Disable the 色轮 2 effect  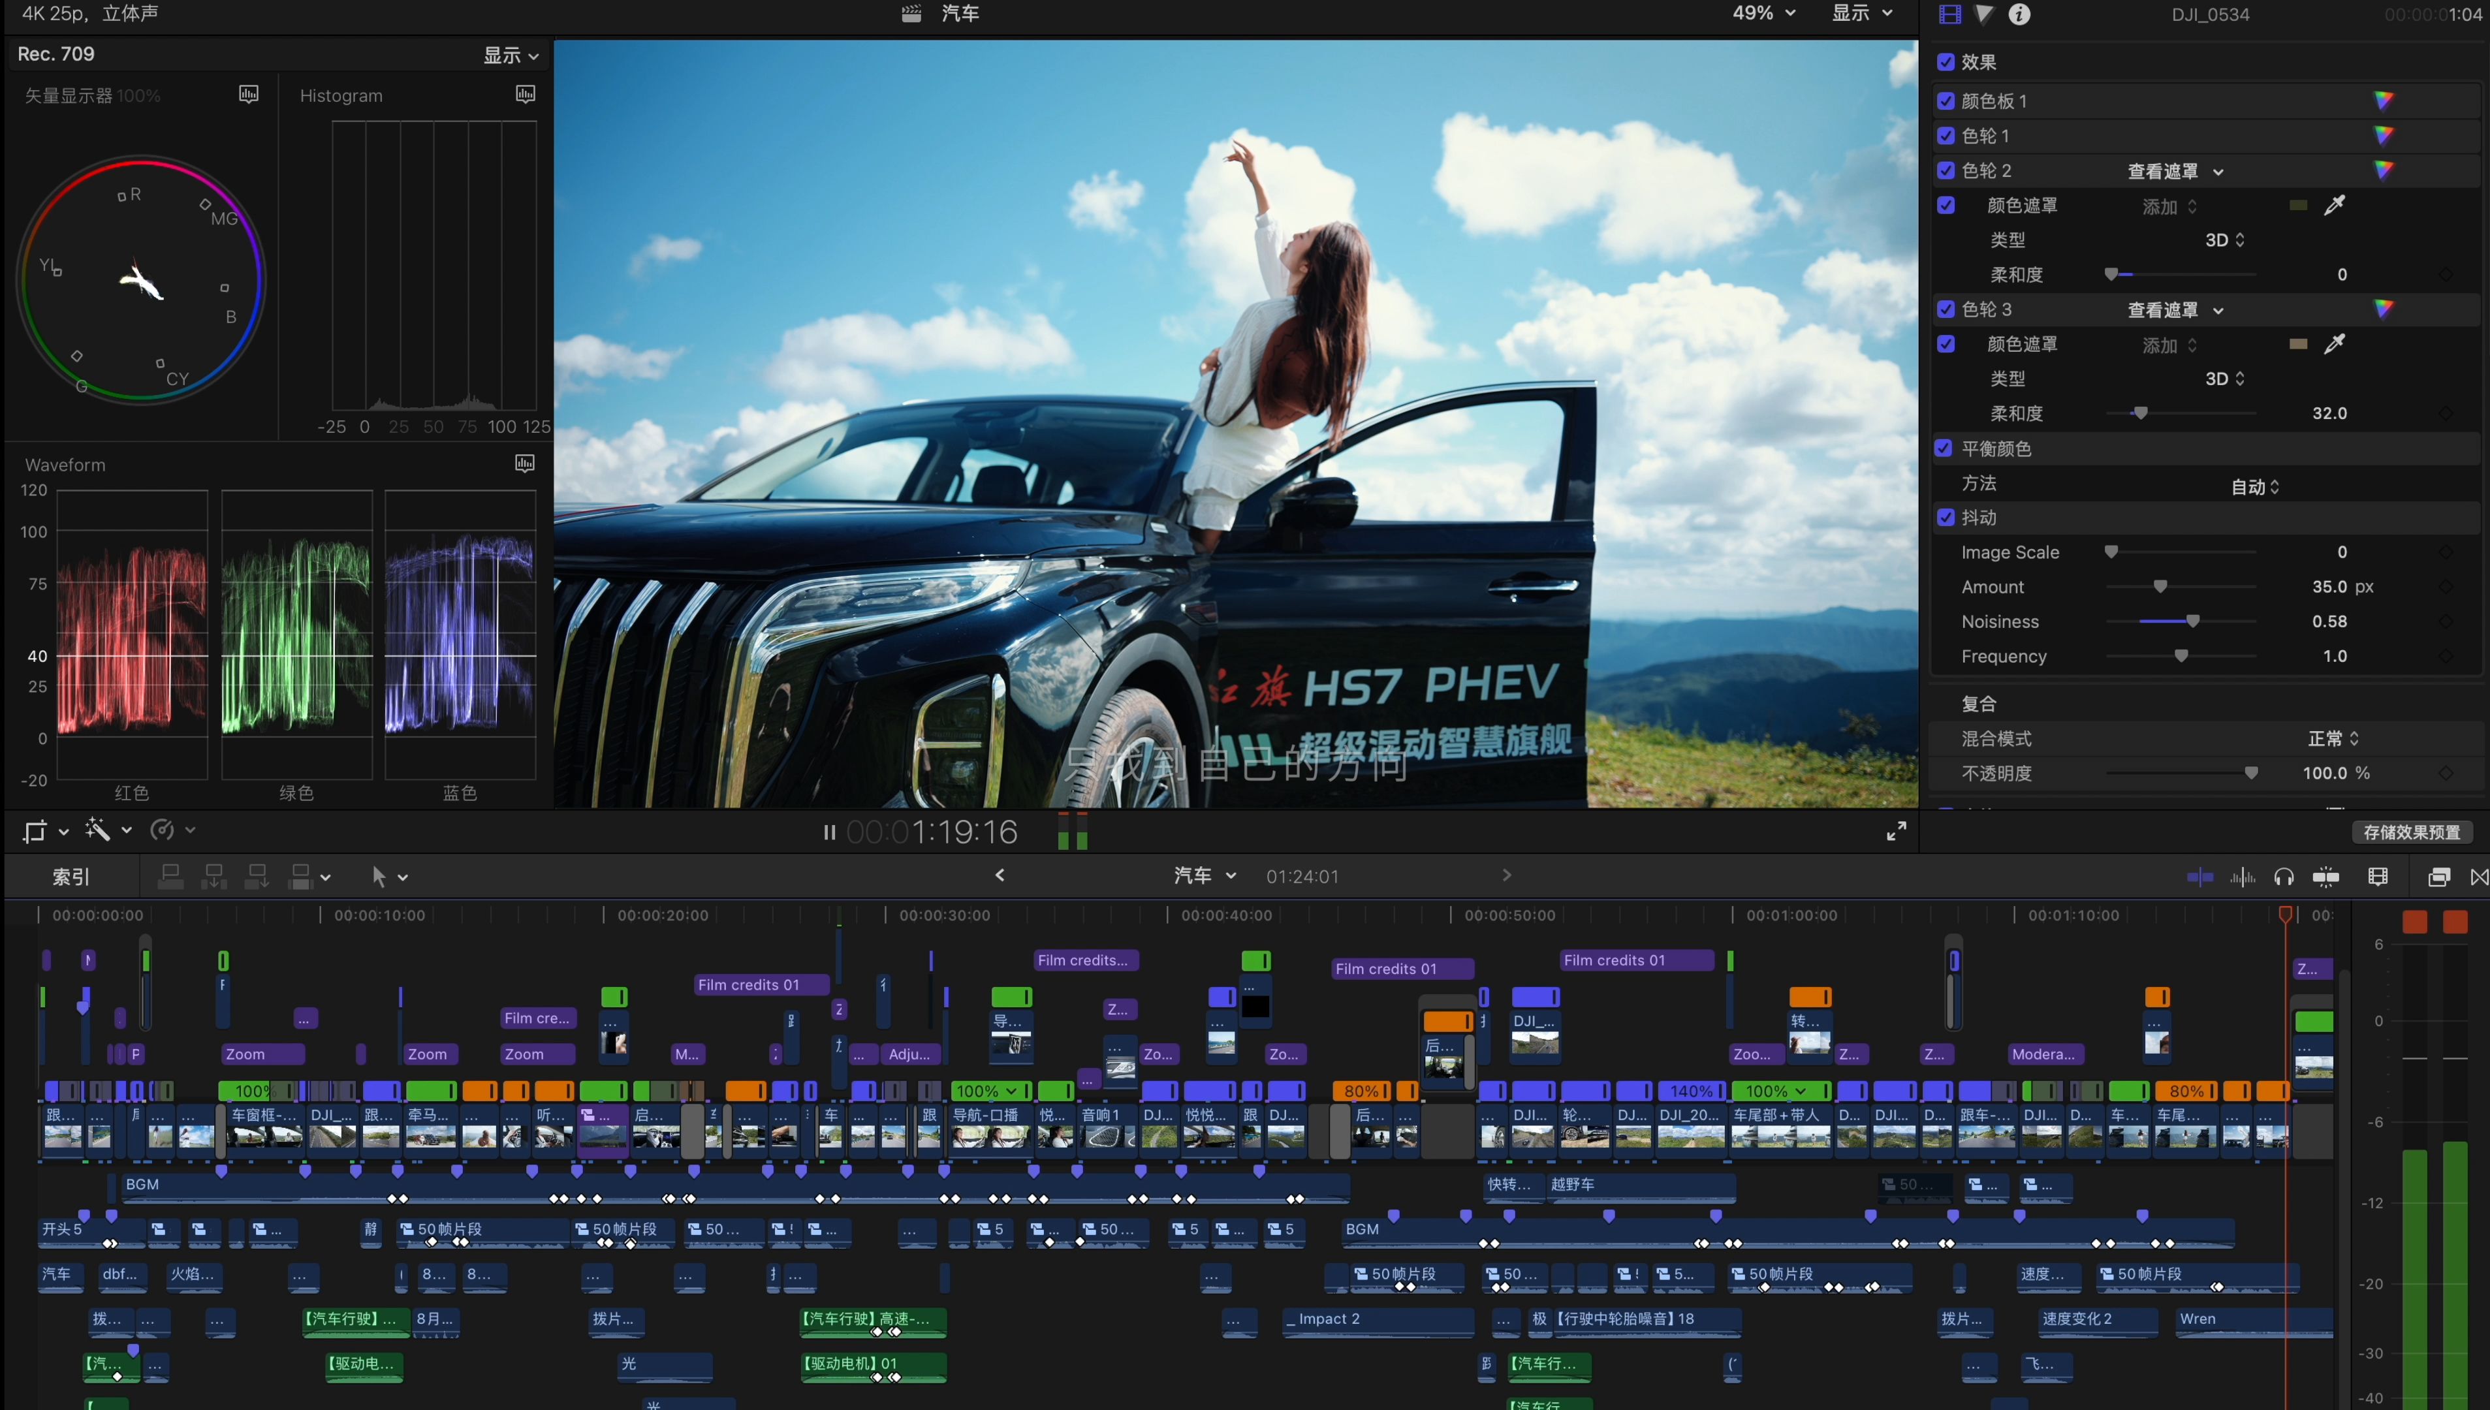coord(1946,170)
